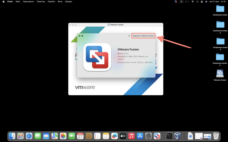Open VirtualBox from the Dock
Screen dimensions: 228x142
pos(178,136)
